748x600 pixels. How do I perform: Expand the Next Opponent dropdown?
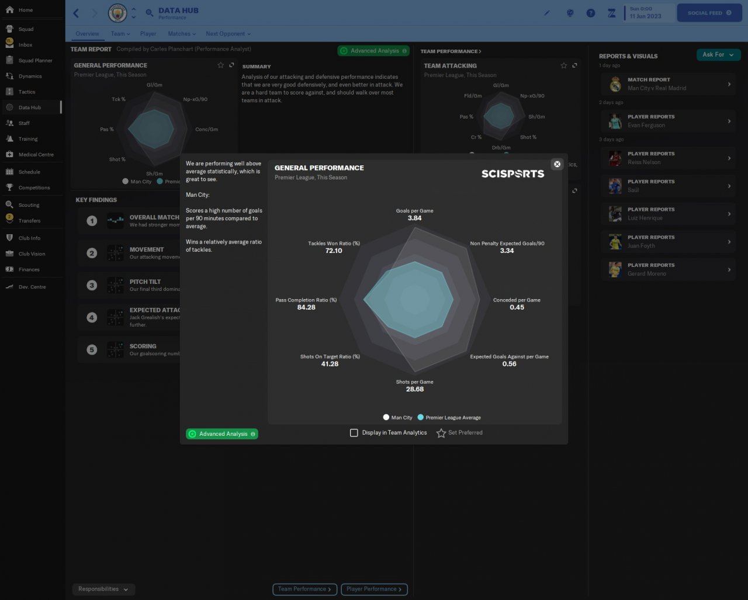[228, 34]
